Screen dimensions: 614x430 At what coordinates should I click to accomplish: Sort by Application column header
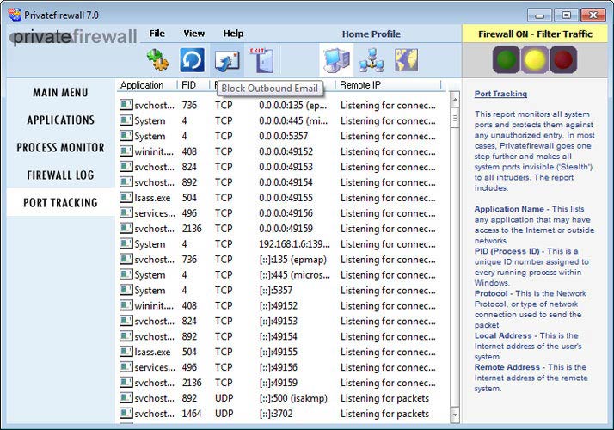(147, 85)
